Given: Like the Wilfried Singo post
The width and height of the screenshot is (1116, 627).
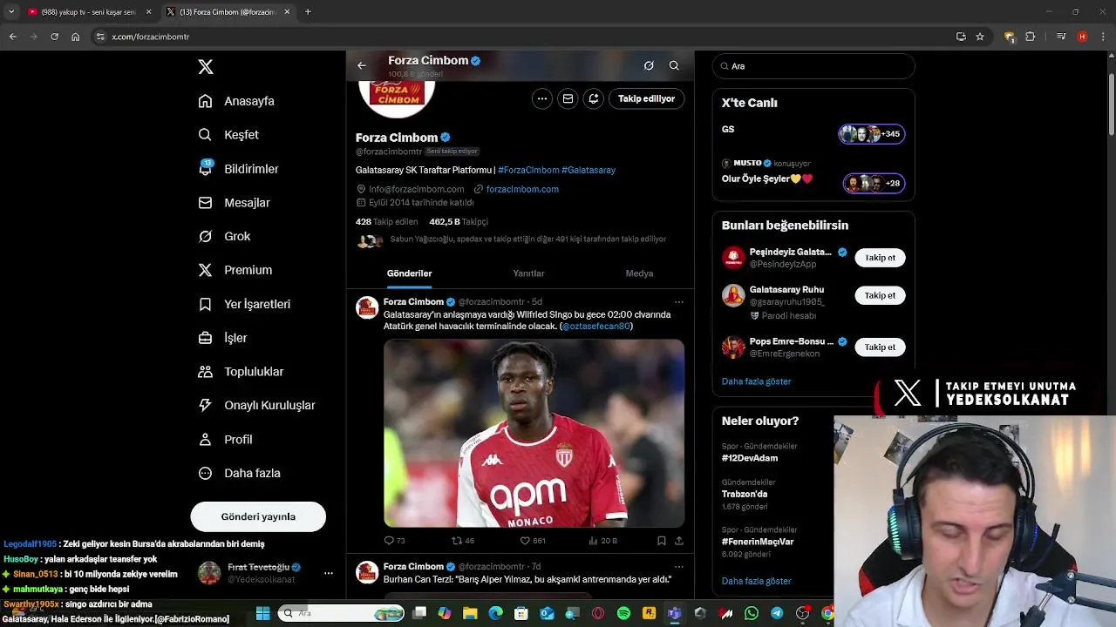Looking at the screenshot, I should pos(533,541).
